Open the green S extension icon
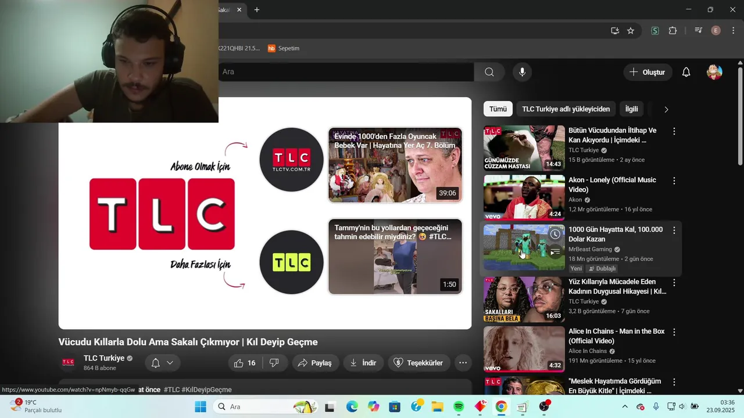Viewport: 744px width, 418px height. pos(655,31)
